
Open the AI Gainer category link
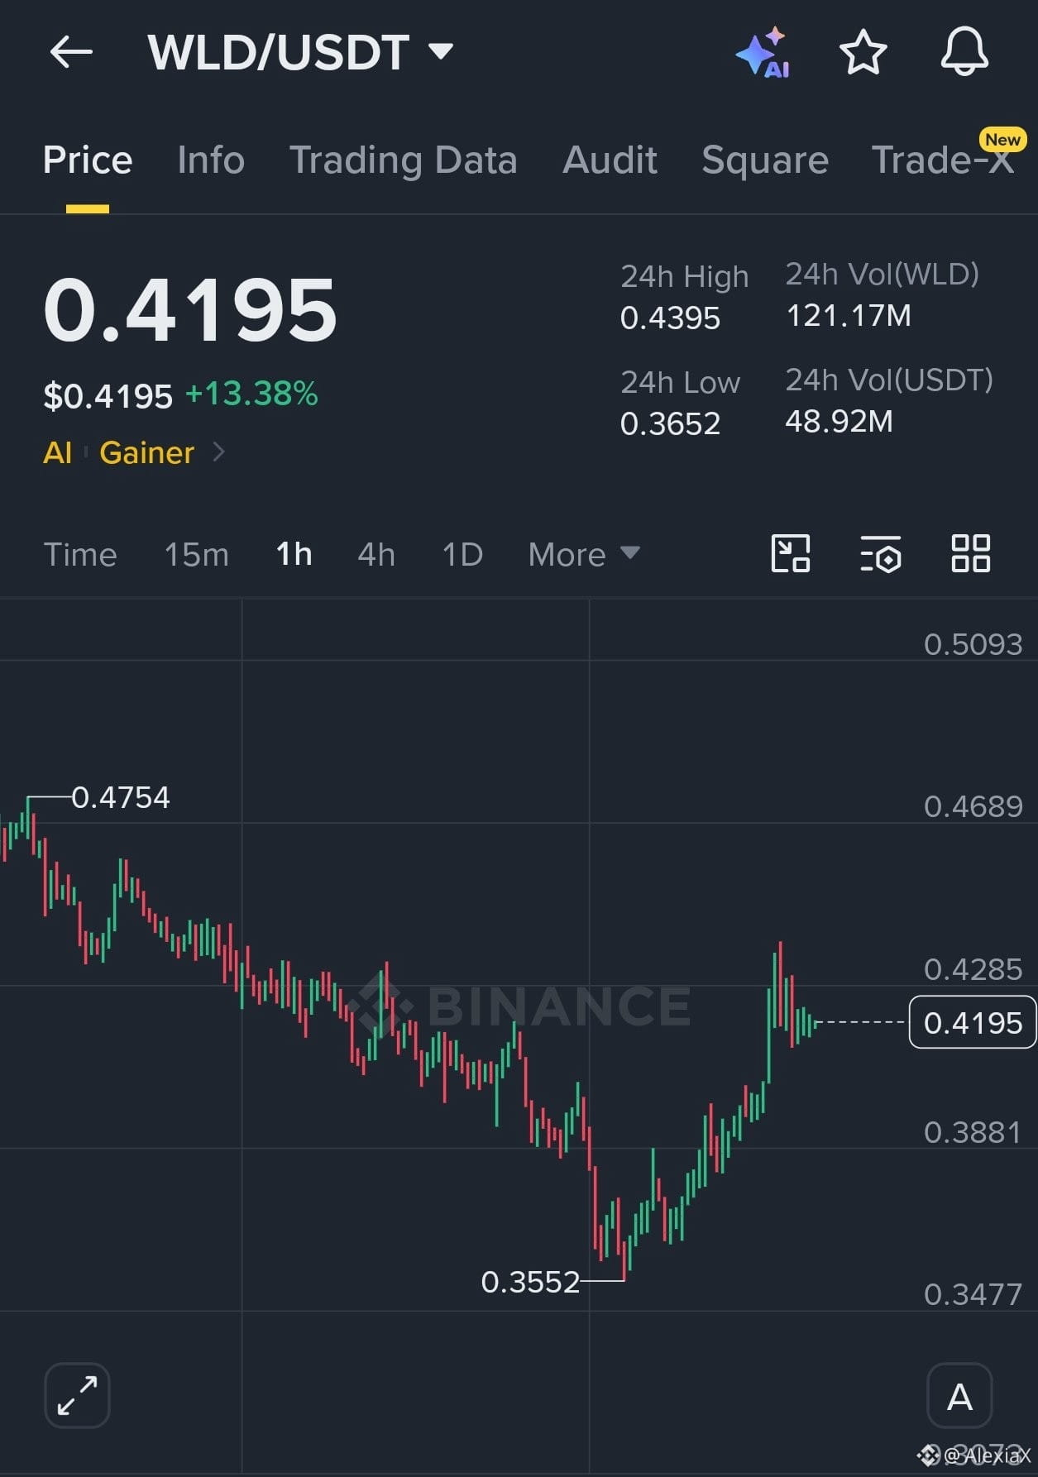point(134,452)
